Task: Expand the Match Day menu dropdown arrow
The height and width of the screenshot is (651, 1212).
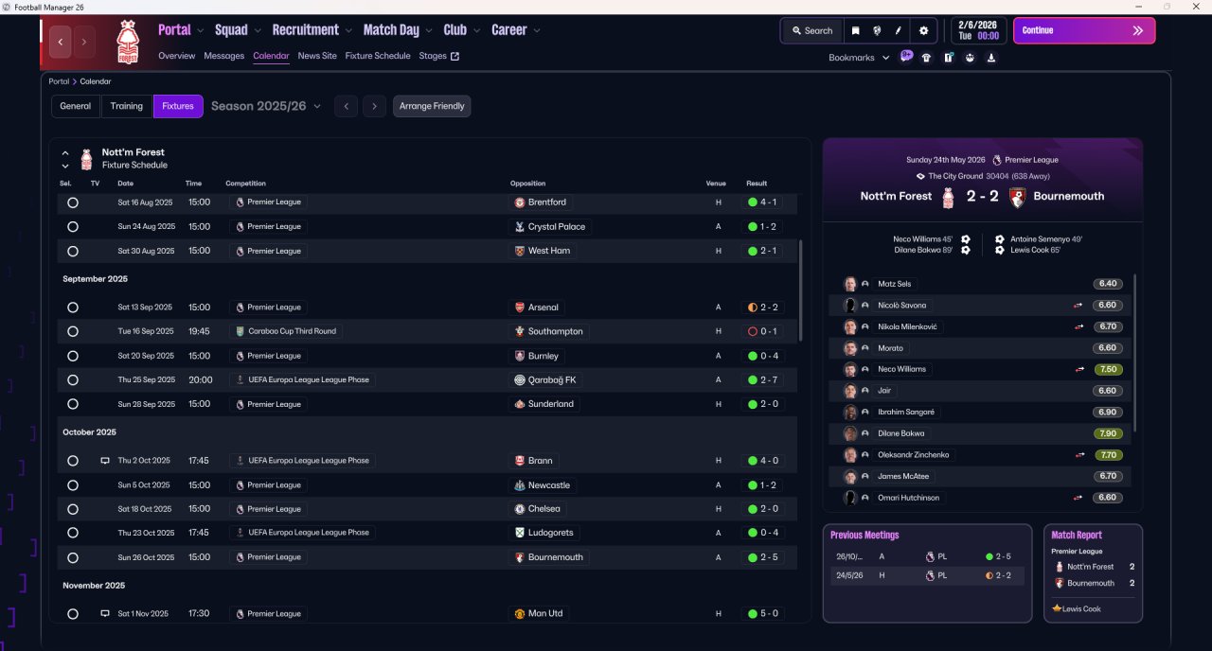Action: (x=429, y=31)
